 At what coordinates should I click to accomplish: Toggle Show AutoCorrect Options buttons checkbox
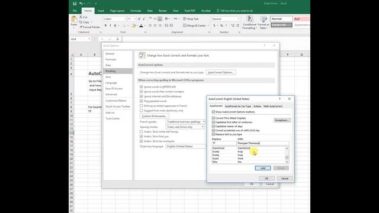coord(213,112)
